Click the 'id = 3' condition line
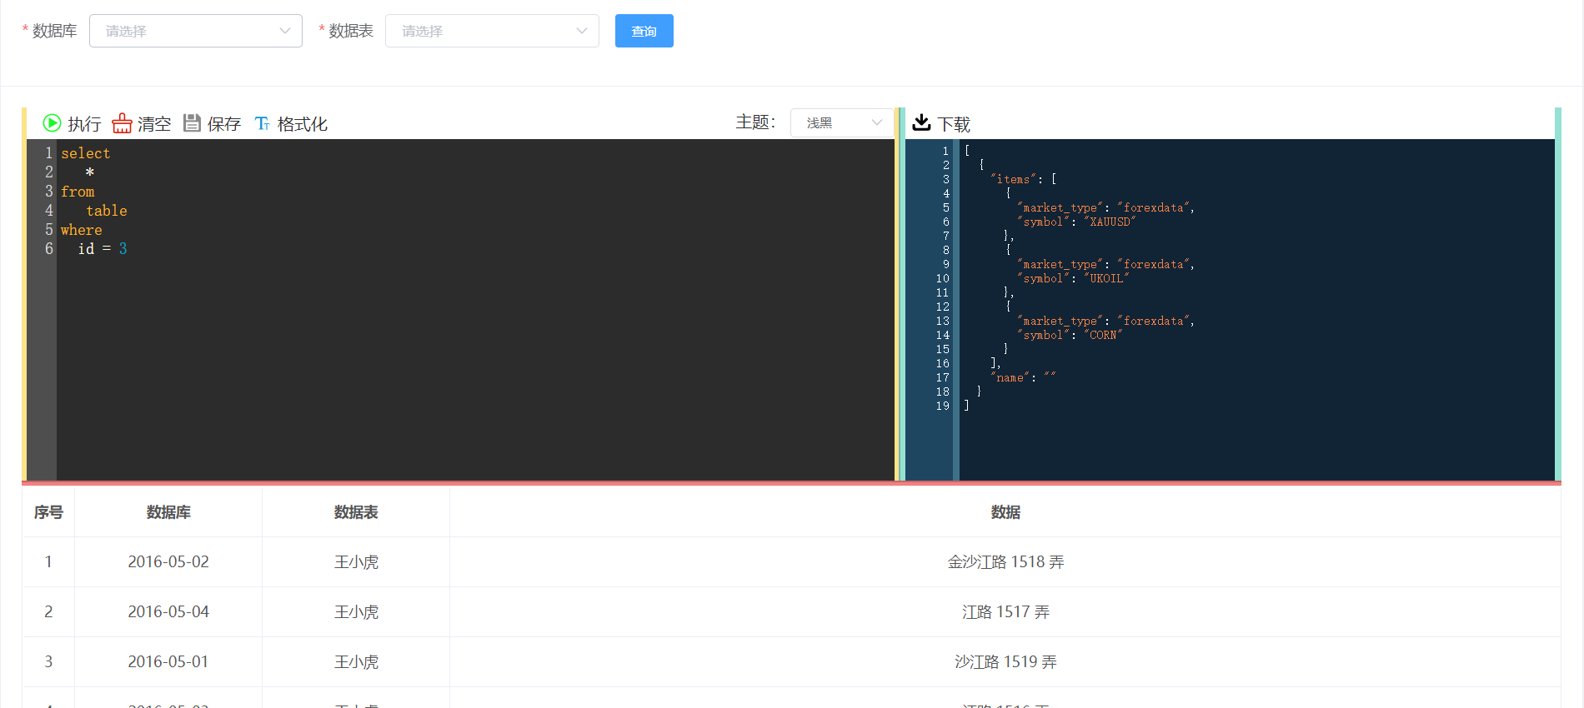 coord(103,249)
